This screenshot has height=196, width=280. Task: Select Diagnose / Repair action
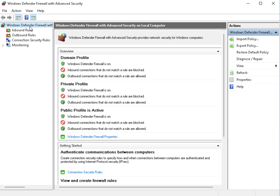[250, 59]
